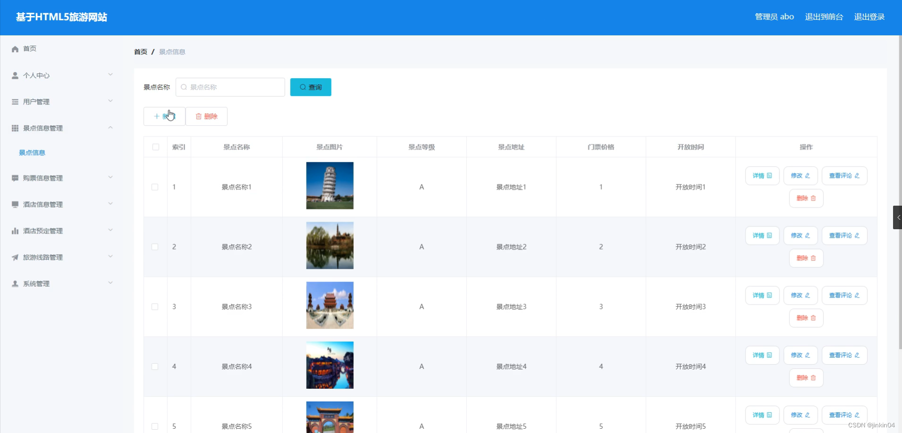
Task: Click the 删除 batch delete button
Action: (206, 116)
